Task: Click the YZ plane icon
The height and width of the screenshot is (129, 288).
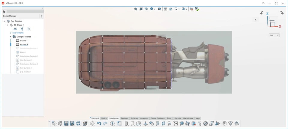Action: (22, 29)
